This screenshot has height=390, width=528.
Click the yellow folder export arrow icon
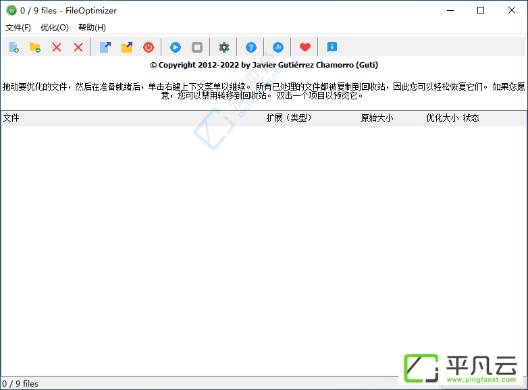click(127, 47)
